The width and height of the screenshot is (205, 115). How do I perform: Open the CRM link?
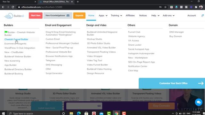coord(48,69)
